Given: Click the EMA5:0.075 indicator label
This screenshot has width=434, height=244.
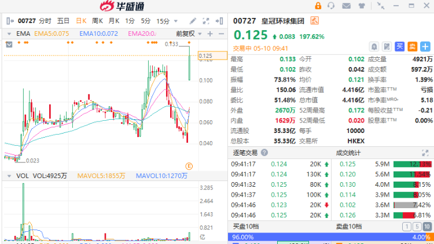Looking at the screenshot, I should pos(52,34).
